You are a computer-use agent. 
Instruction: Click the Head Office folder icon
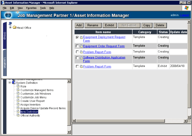tap(15, 27)
